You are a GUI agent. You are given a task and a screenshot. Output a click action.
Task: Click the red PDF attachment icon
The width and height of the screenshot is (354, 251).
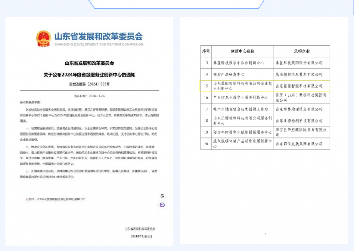(27, 199)
